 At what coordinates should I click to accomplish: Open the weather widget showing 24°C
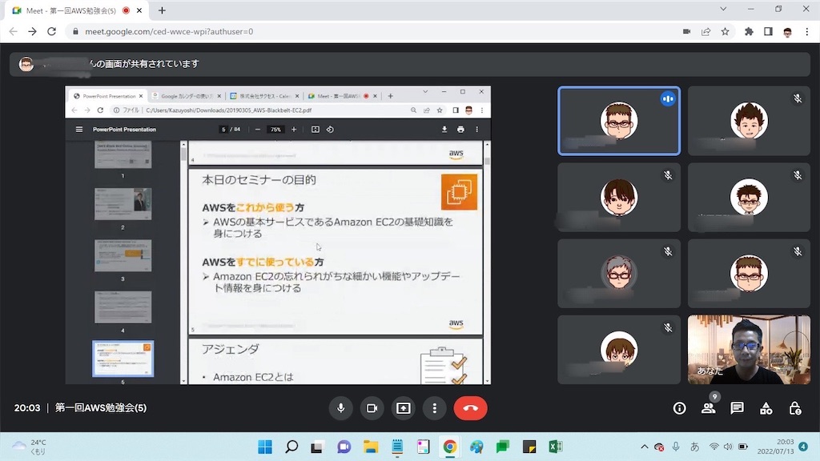30,447
